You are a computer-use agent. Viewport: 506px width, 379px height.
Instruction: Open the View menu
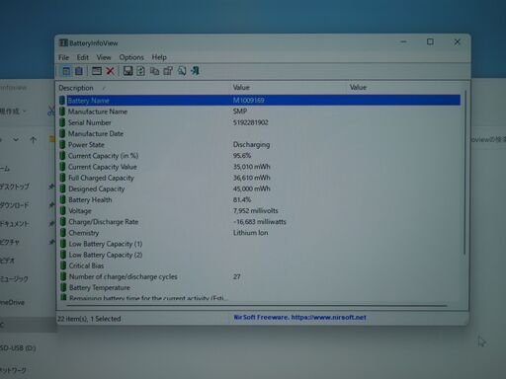click(104, 57)
